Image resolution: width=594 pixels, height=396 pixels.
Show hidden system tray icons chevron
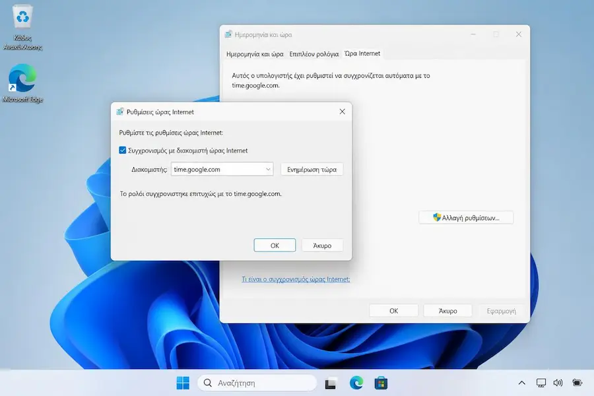point(521,383)
